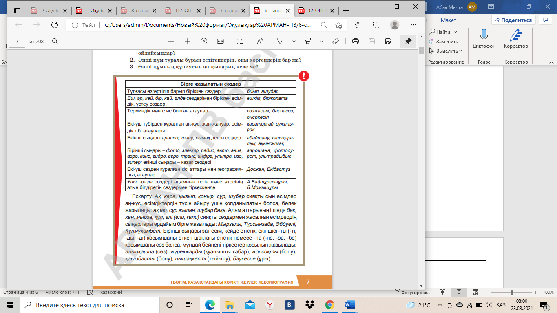
Task: Zoom out the PDF with minus
Action: (x=171, y=41)
